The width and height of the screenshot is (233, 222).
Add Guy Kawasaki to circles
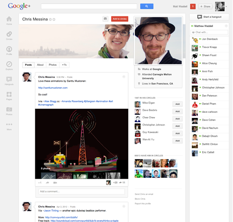[178, 133]
